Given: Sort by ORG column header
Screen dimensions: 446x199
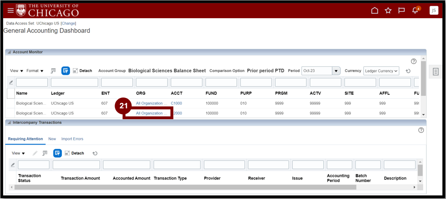Looking at the screenshot, I should coord(141,93).
